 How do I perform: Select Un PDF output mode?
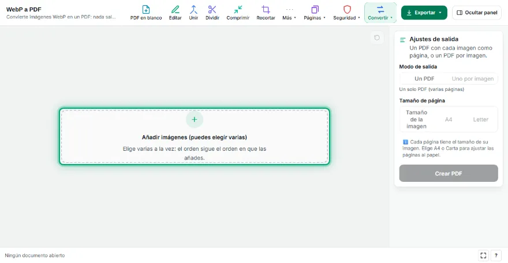coord(424,78)
